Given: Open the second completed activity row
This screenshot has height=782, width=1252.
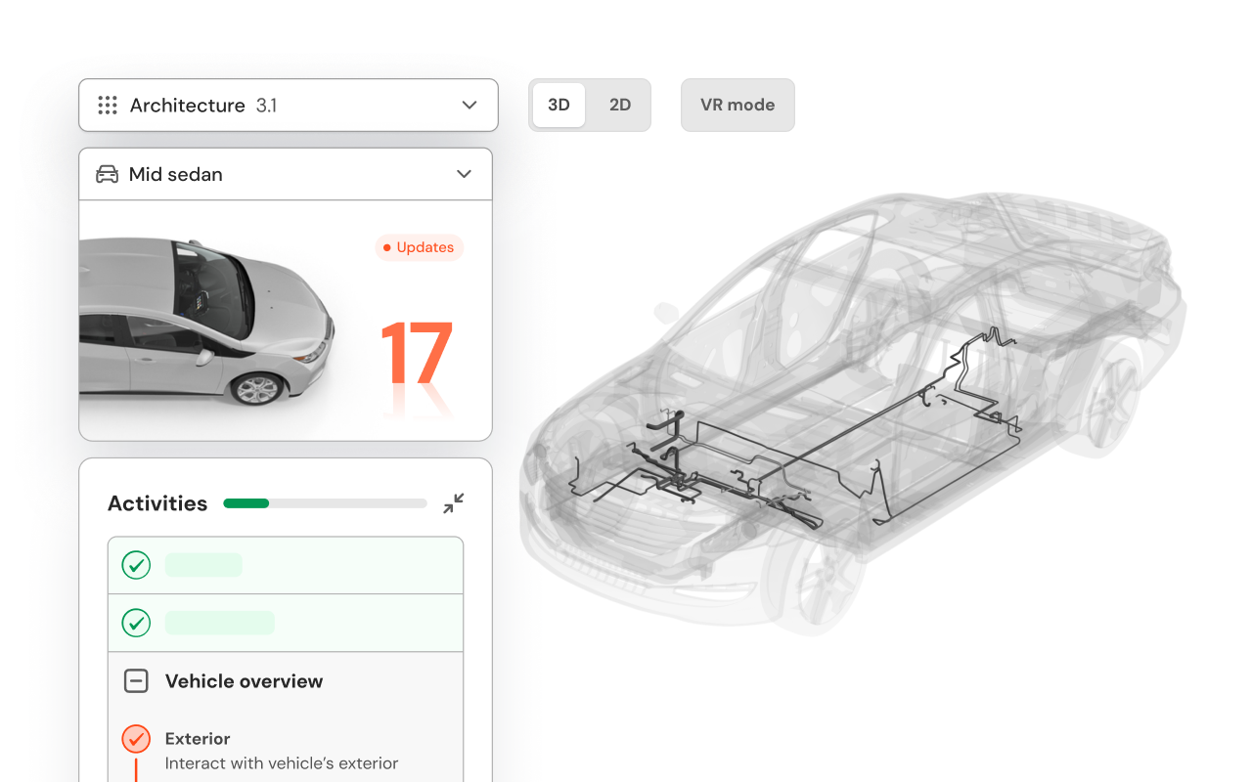Looking at the screenshot, I should [286, 623].
